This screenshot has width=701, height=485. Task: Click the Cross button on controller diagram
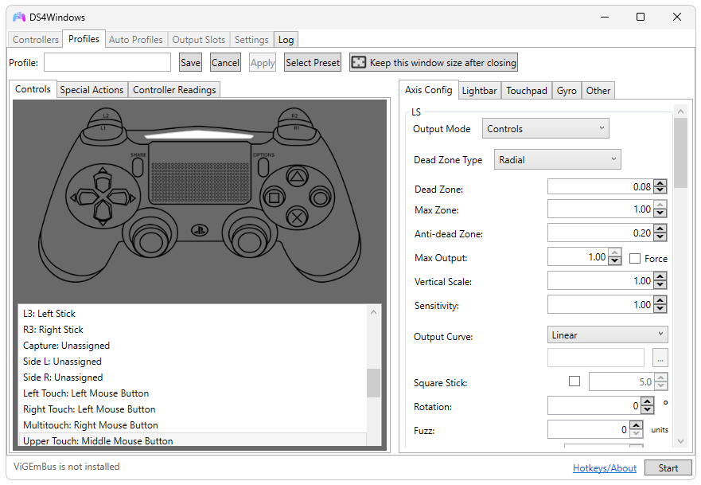[x=297, y=217]
